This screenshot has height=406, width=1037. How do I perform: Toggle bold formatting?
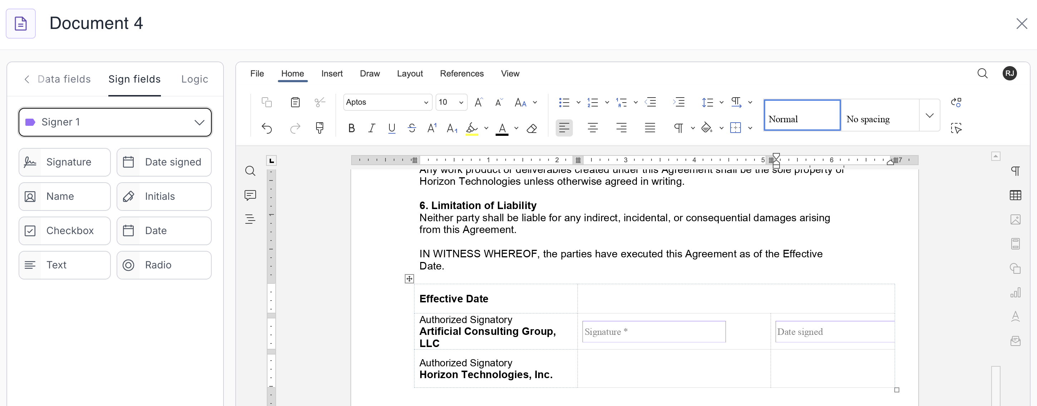(x=351, y=128)
